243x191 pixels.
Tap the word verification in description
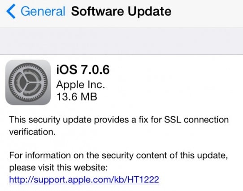pos(32,132)
